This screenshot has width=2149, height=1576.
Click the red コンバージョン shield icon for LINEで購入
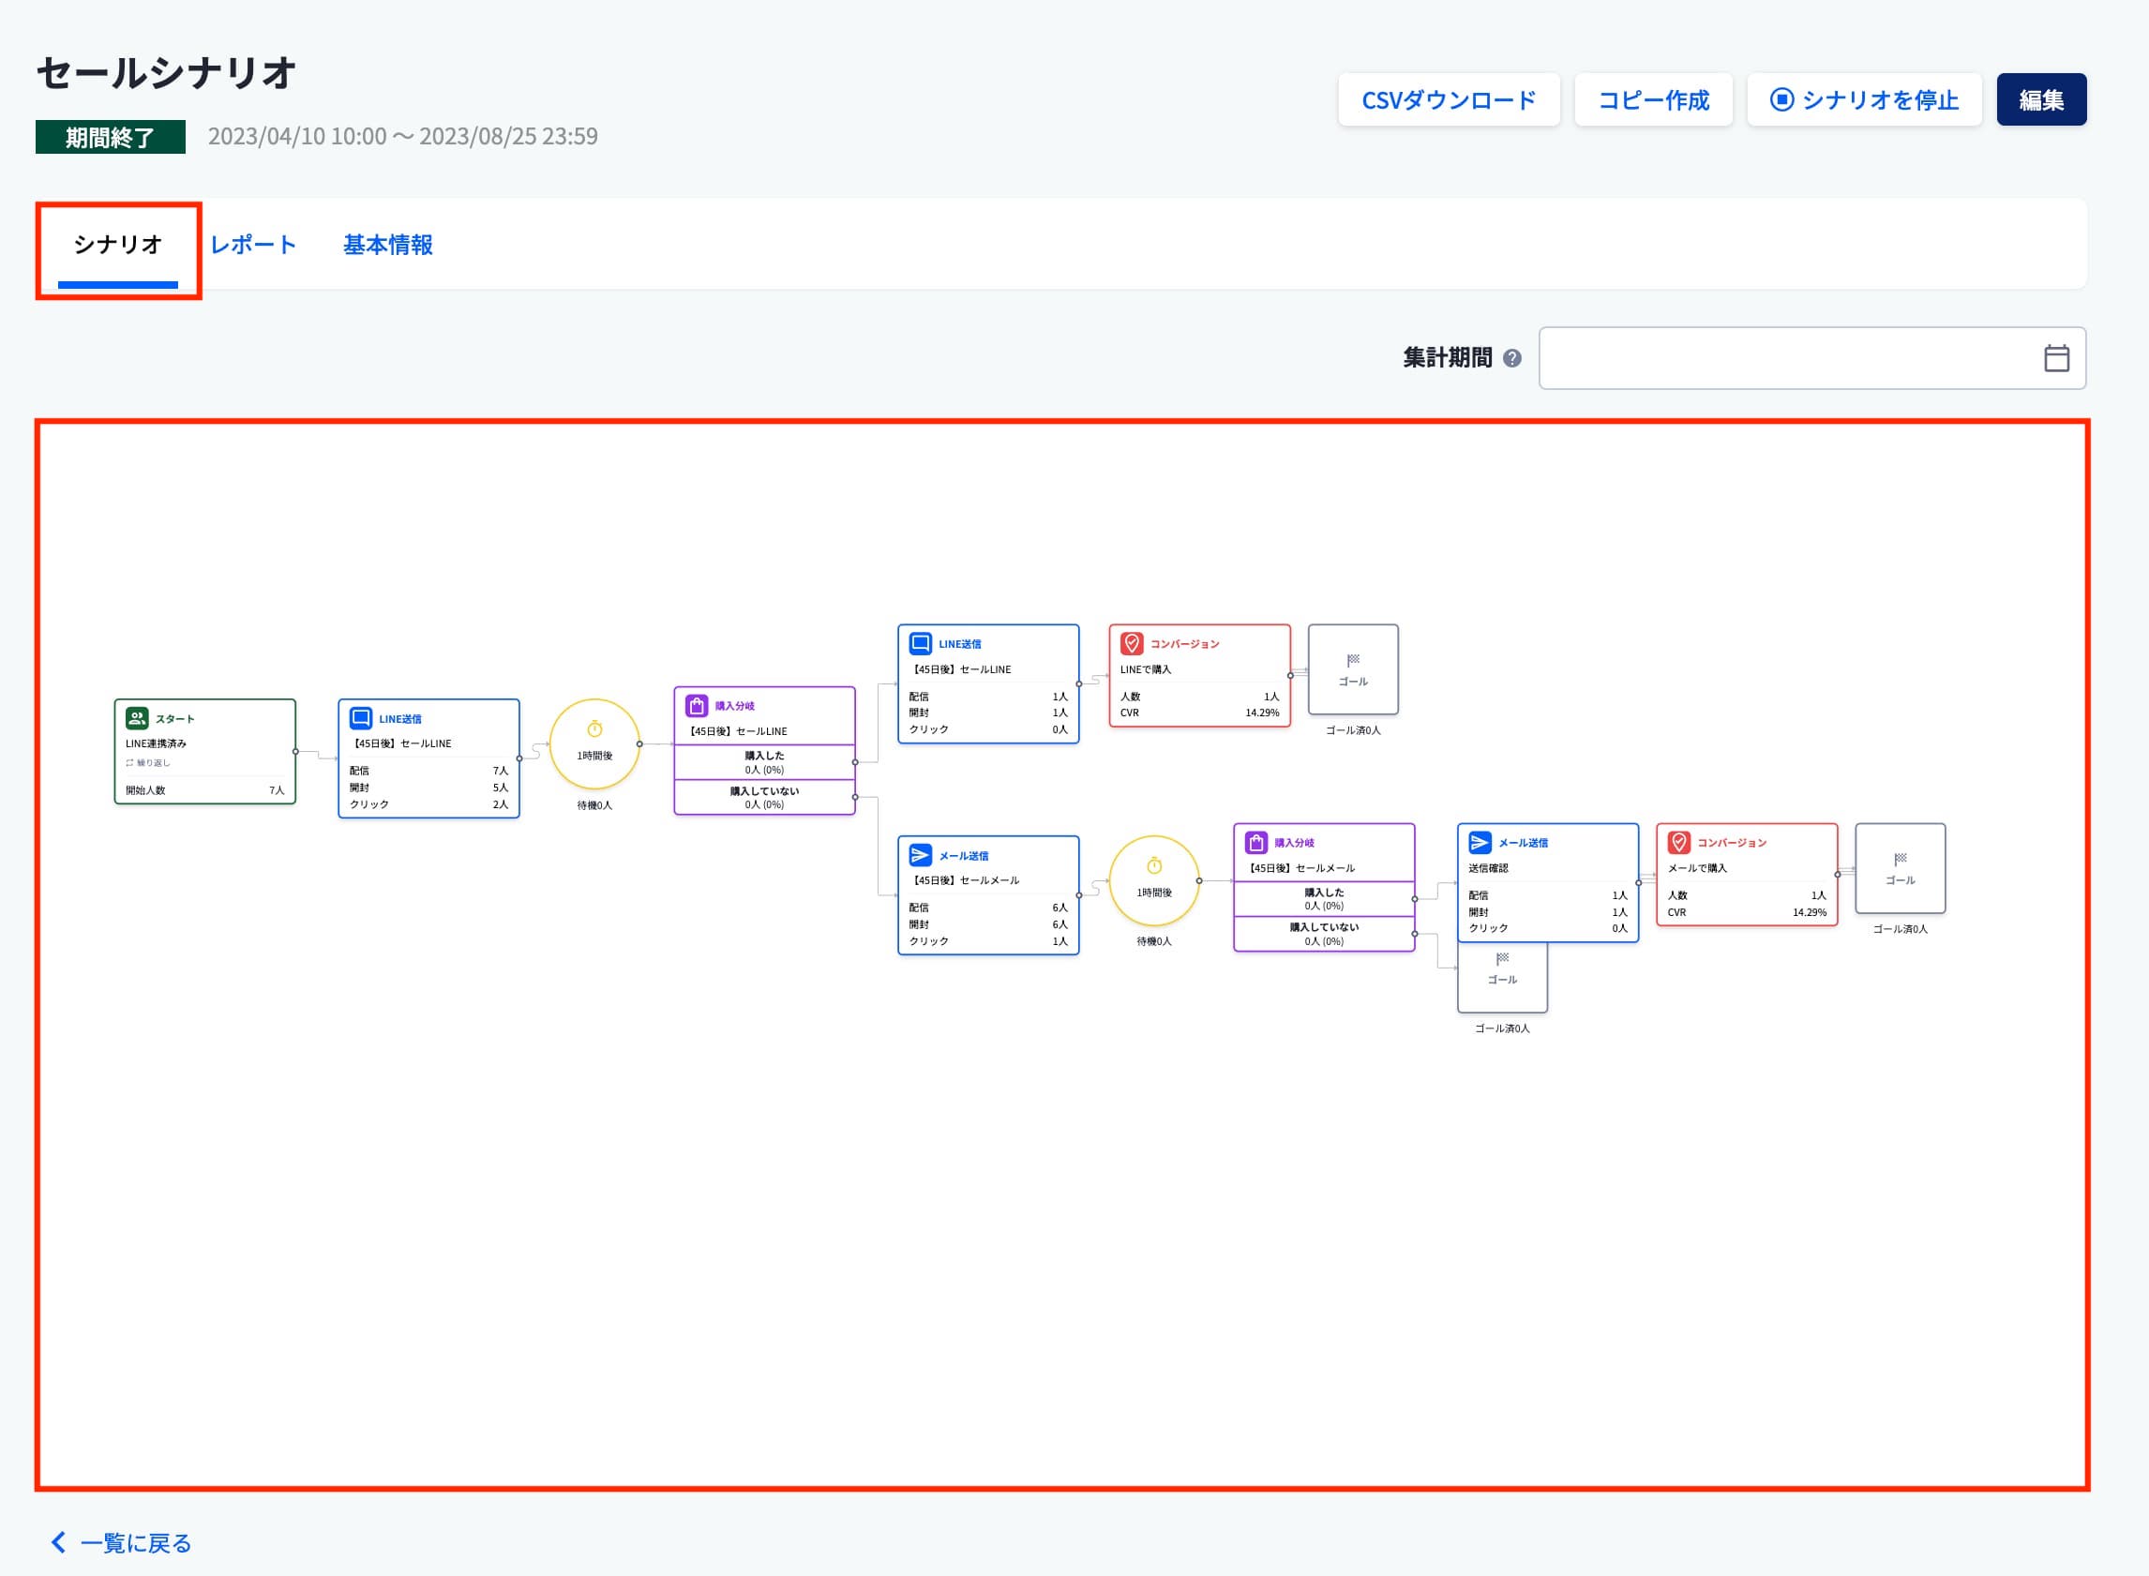click(x=1135, y=643)
